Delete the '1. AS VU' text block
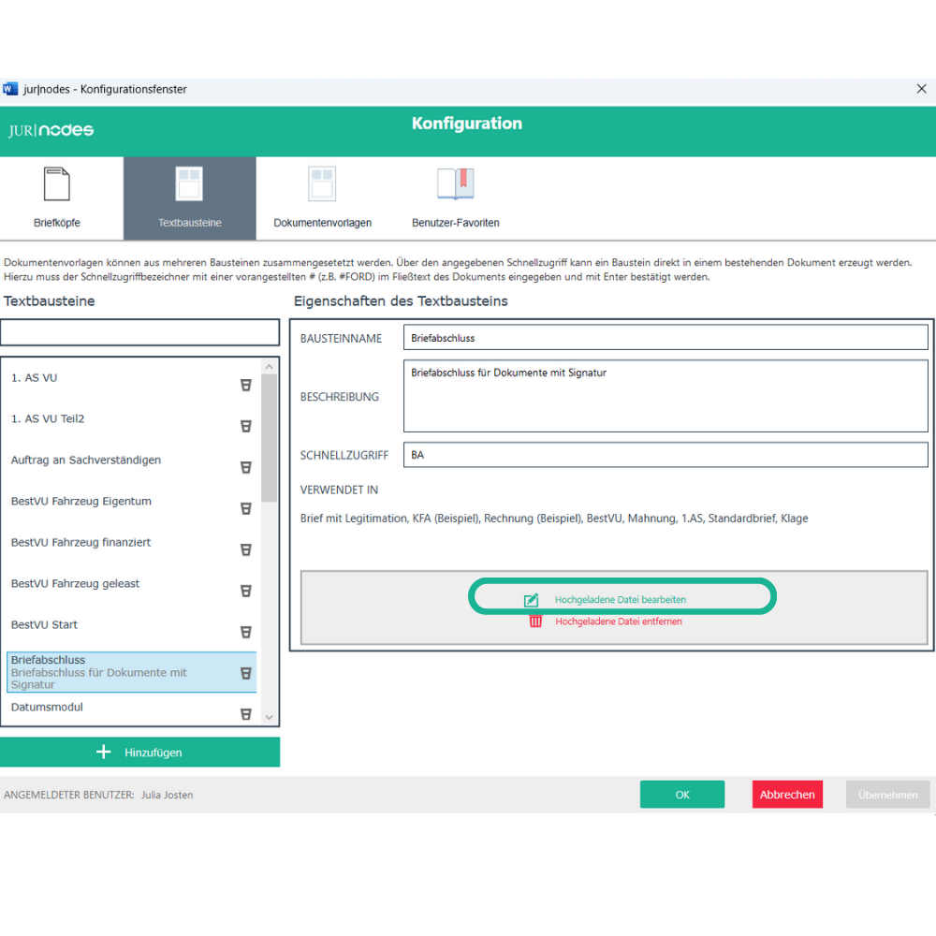The width and height of the screenshot is (936, 936). [x=246, y=385]
